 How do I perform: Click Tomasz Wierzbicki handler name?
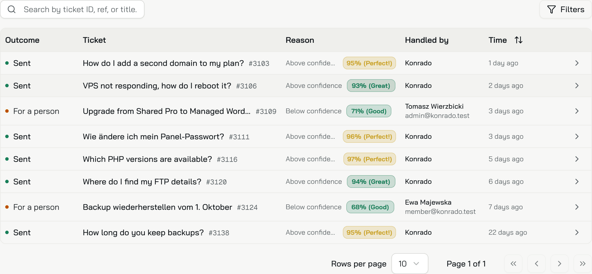pos(434,106)
